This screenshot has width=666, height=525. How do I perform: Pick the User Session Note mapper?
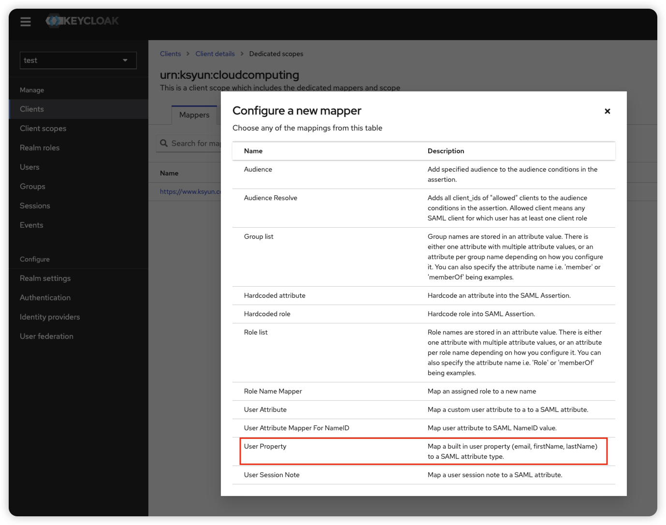pos(272,475)
